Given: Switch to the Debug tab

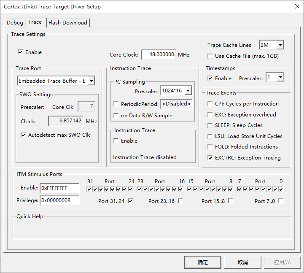Looking at the screenshot, I should (x=15, y=22).
